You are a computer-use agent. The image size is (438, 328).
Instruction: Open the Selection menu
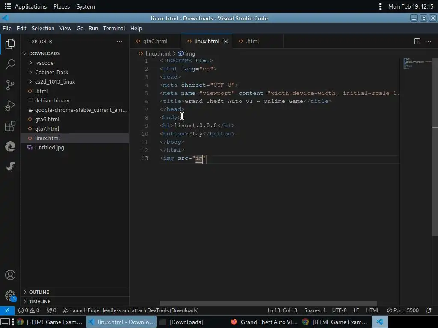pos(43,29)
